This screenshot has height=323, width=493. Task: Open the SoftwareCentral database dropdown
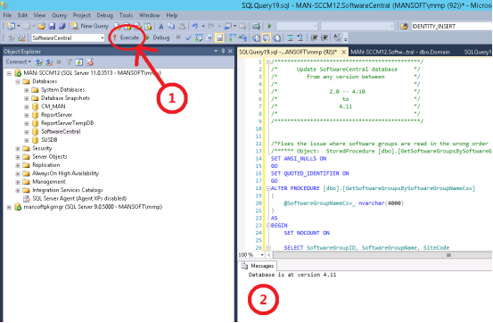(x=103, y=38)
